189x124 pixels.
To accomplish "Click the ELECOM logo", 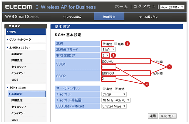I will point(19,7).
